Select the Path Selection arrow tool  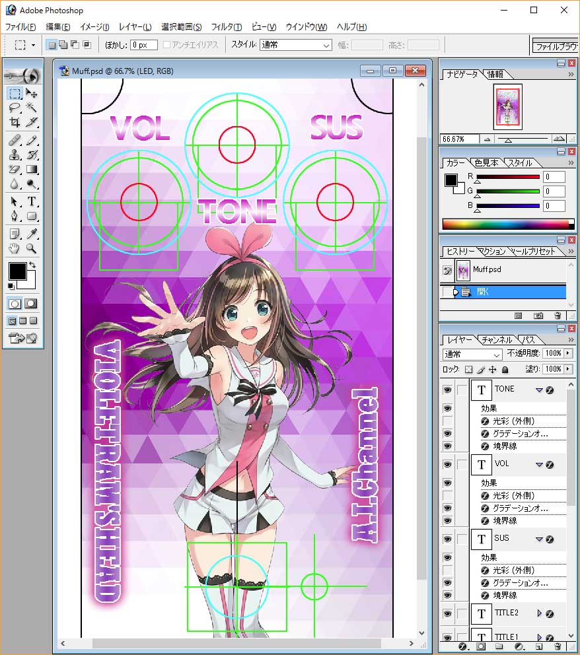click(x=15, y=202)
